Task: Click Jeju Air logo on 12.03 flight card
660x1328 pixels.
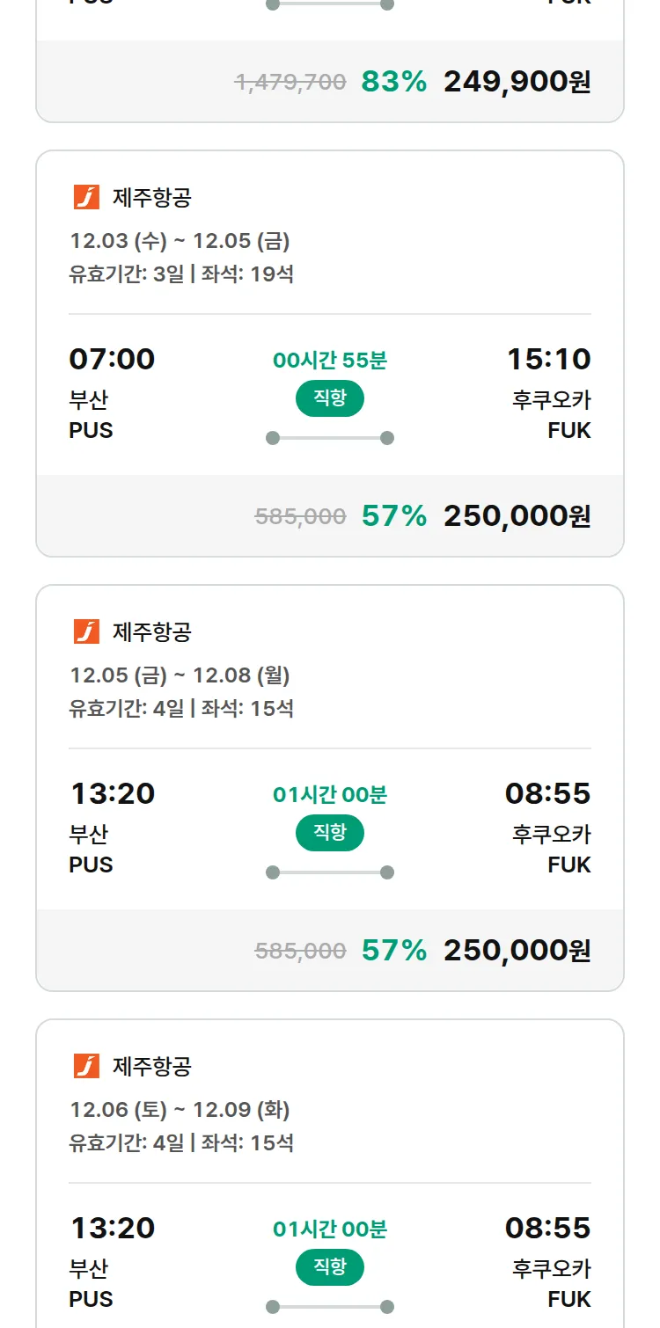Action: pyautogui.click(x=86, y=197)
